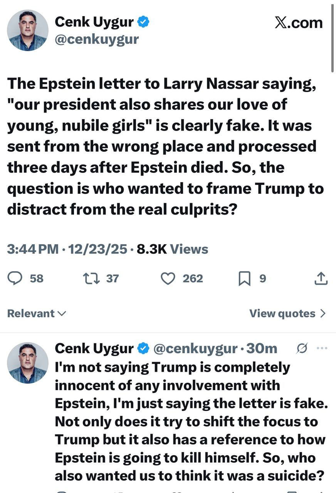The width and height of the screenshot is (336, 493).
Task: Click the 3:44 PM 12/23/25 timestamp
Action: pyautogui.click(x=67, y=249)
